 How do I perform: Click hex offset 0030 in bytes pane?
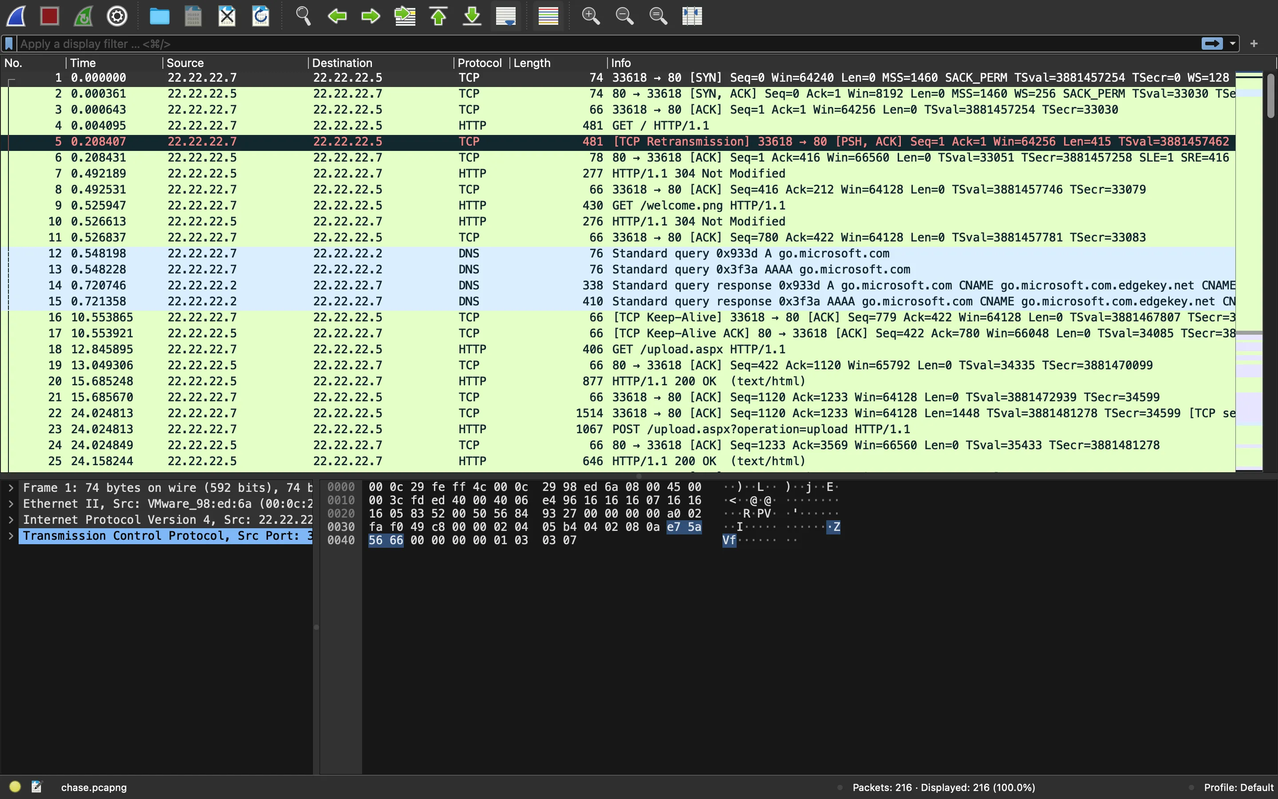341,527
